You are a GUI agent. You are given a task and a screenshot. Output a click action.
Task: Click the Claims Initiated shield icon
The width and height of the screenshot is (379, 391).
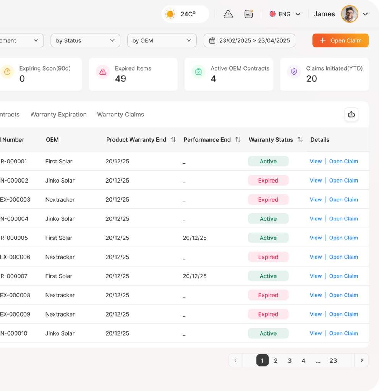point(294,72)
